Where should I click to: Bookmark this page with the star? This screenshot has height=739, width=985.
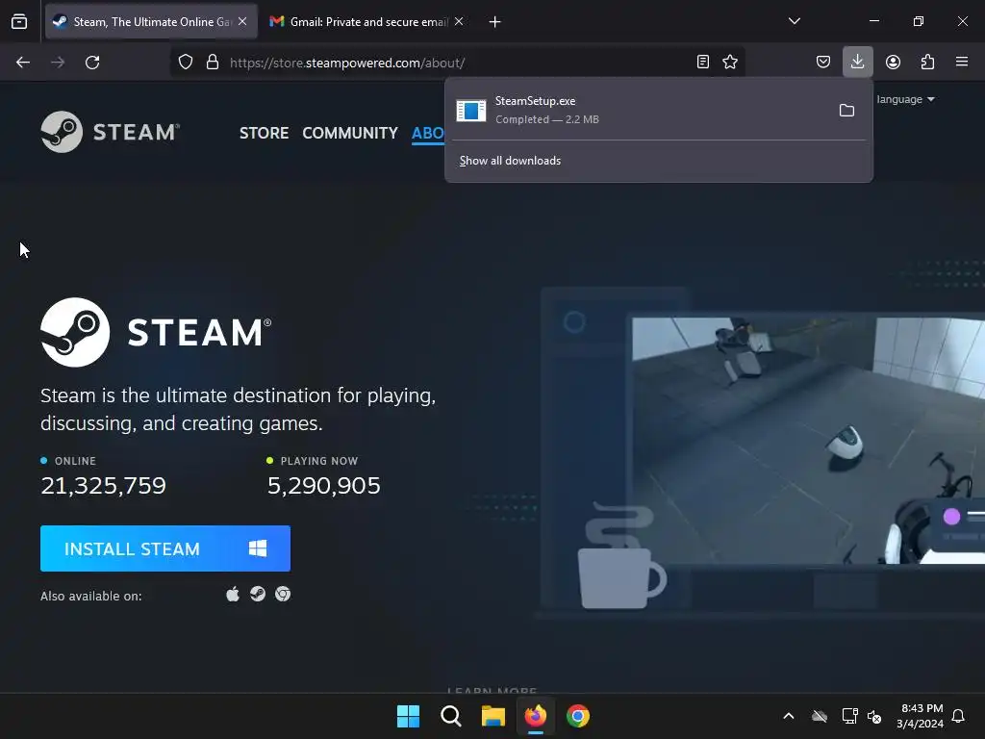(730, 62)
